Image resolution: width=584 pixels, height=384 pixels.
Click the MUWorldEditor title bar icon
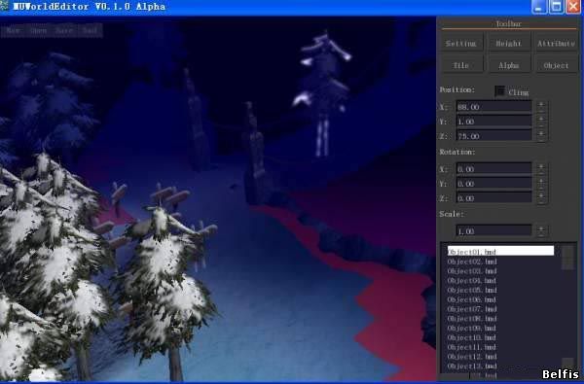coord(4,6)
